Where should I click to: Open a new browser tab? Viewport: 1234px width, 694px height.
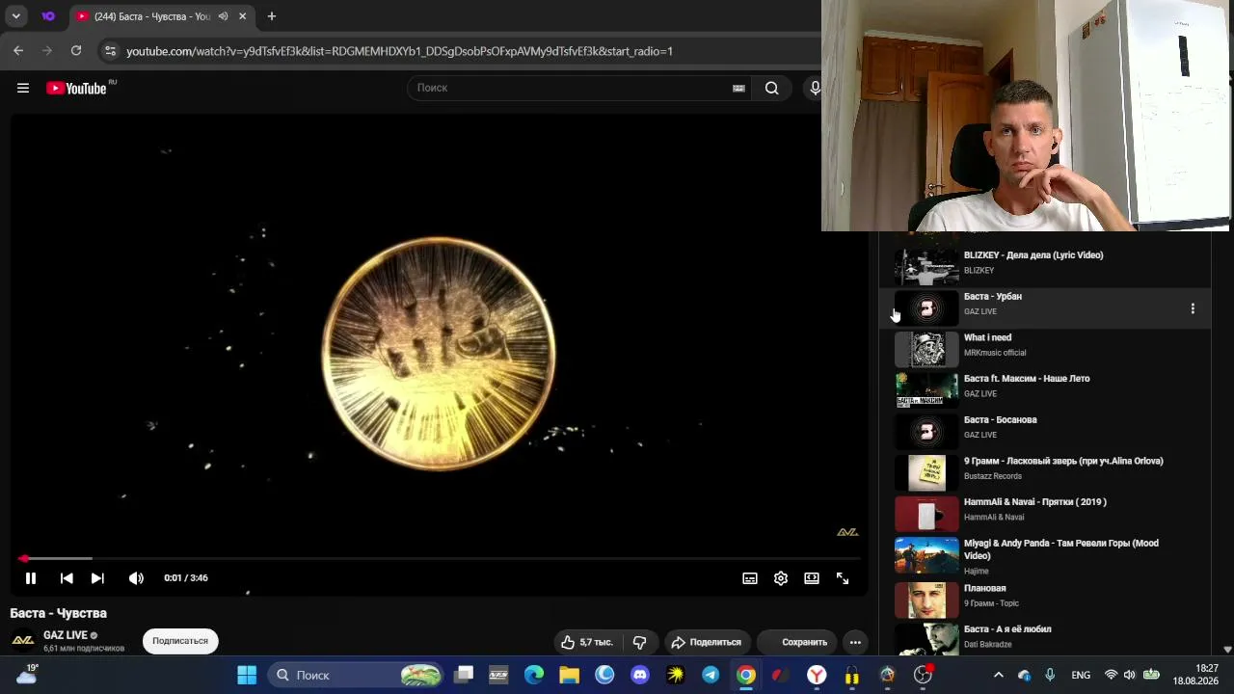(x=272, y=16)
